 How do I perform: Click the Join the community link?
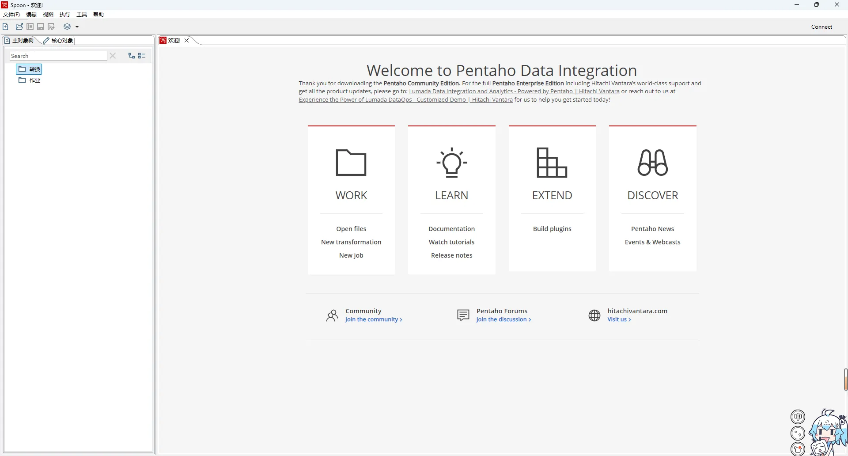click(x=374, y=319)
